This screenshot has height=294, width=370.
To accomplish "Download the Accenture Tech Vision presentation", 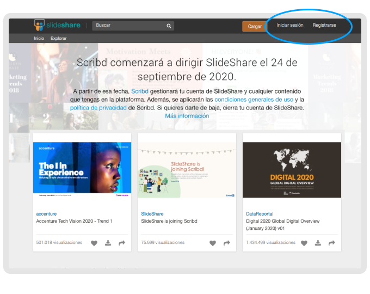I will 108,243.
